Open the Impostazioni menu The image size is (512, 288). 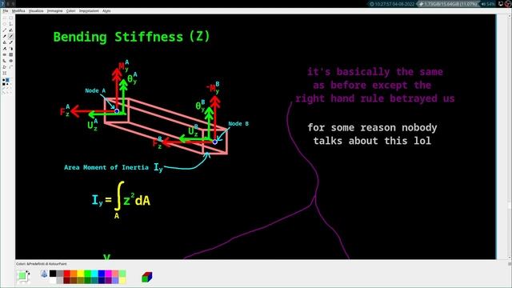89,10
